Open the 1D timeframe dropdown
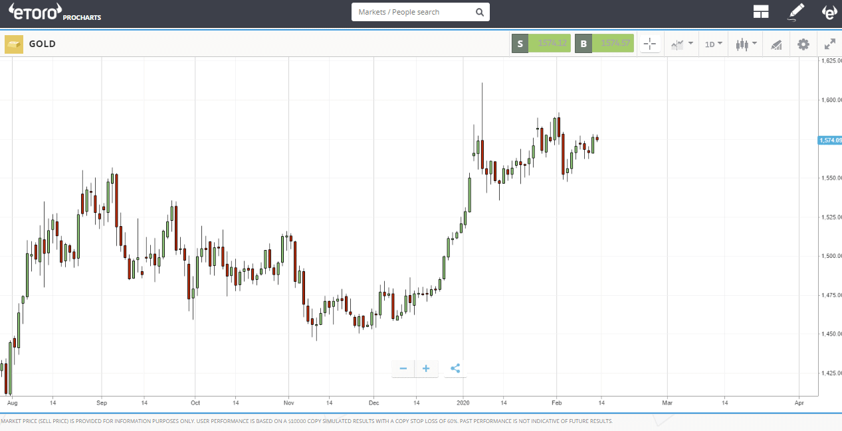This screenshot has width=842, height=431. 712,44
